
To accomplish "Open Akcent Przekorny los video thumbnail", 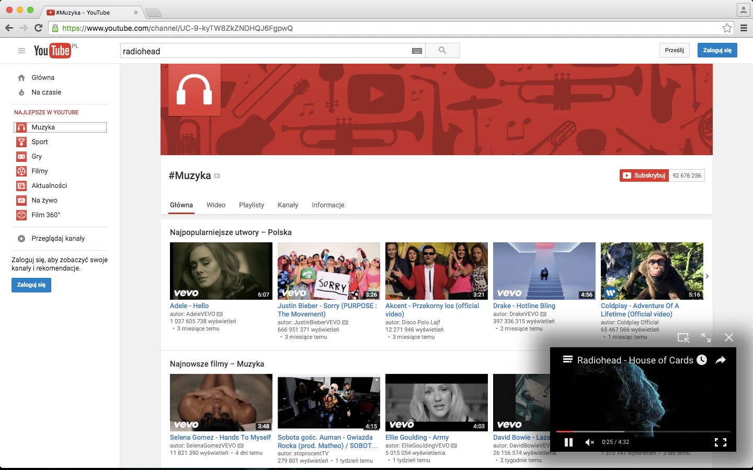I will [x=437, y=271].
